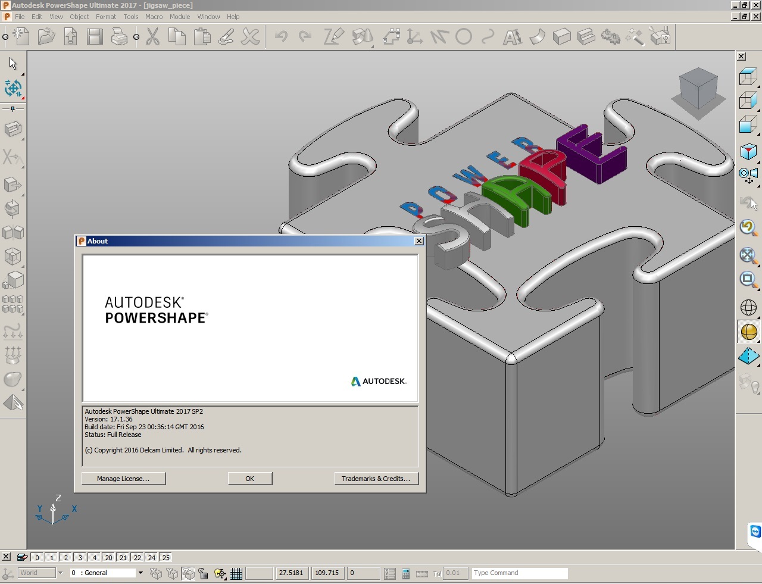Click the levels layers icon near level buttons
Viewport: 762px width, 584px height.
pyautogui.click(x=22, y=558)
